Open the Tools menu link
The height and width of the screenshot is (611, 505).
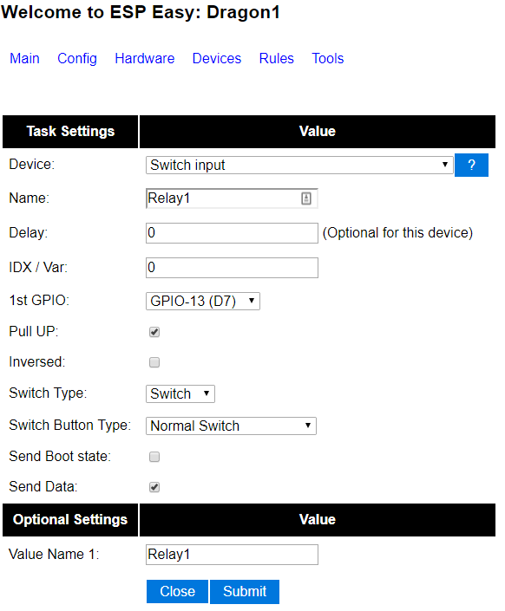327,58
